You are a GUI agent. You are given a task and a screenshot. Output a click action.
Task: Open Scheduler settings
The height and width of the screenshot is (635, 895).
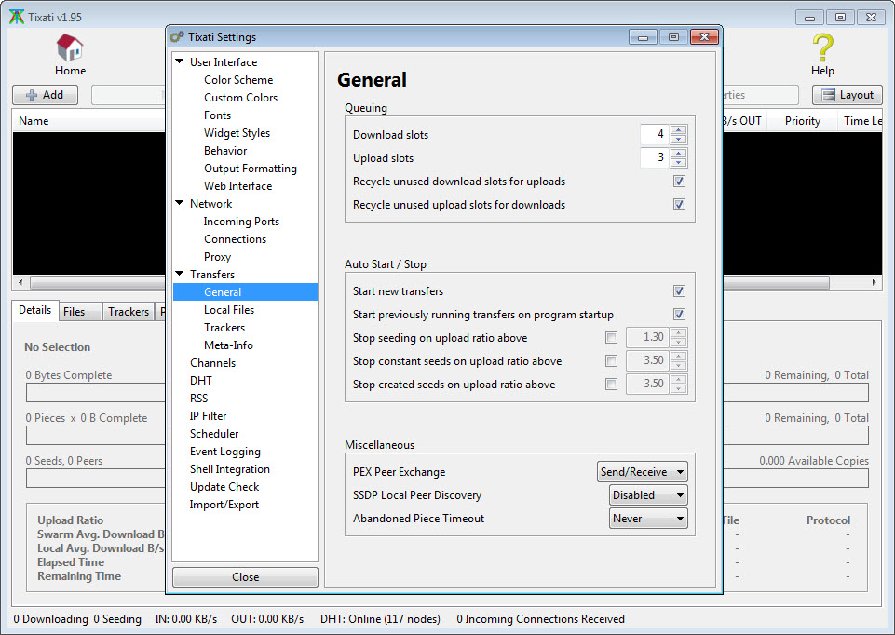click(x=214, y=434)
